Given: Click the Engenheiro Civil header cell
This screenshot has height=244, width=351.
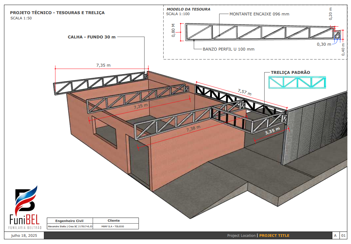Looking at the screenshot, I should [70, 221].
